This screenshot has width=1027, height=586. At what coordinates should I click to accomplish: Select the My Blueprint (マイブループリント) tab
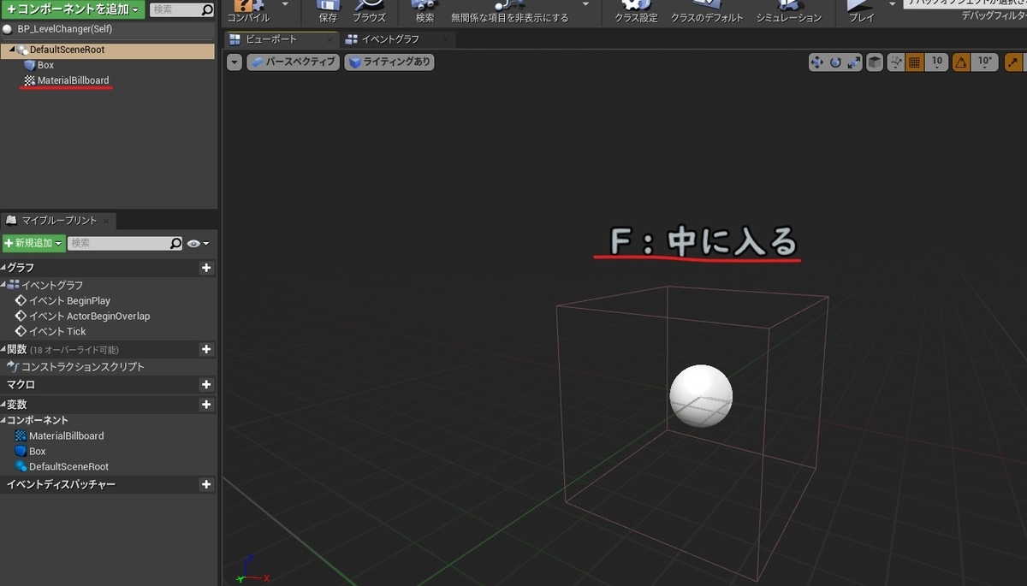[x=59, y=221]
